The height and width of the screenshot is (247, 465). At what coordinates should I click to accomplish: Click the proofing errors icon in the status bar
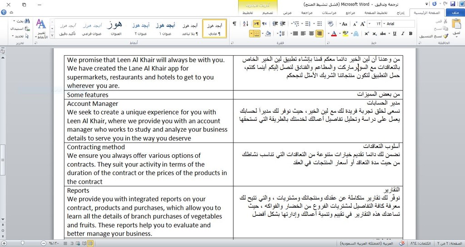pyautogui.click(x=402, y=243)
